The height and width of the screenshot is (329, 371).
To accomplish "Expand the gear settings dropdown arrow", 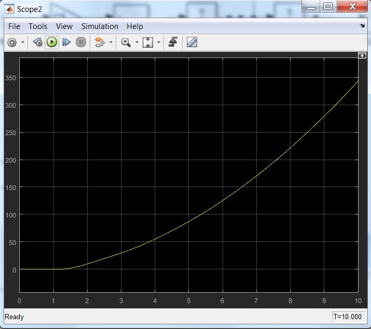I will click(23, 42).
